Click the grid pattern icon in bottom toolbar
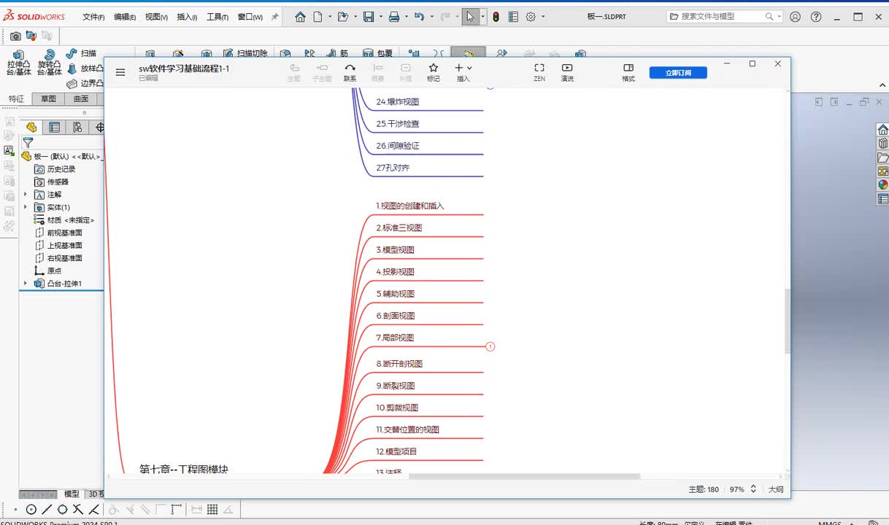889x525 pixels. coord(212,510)
